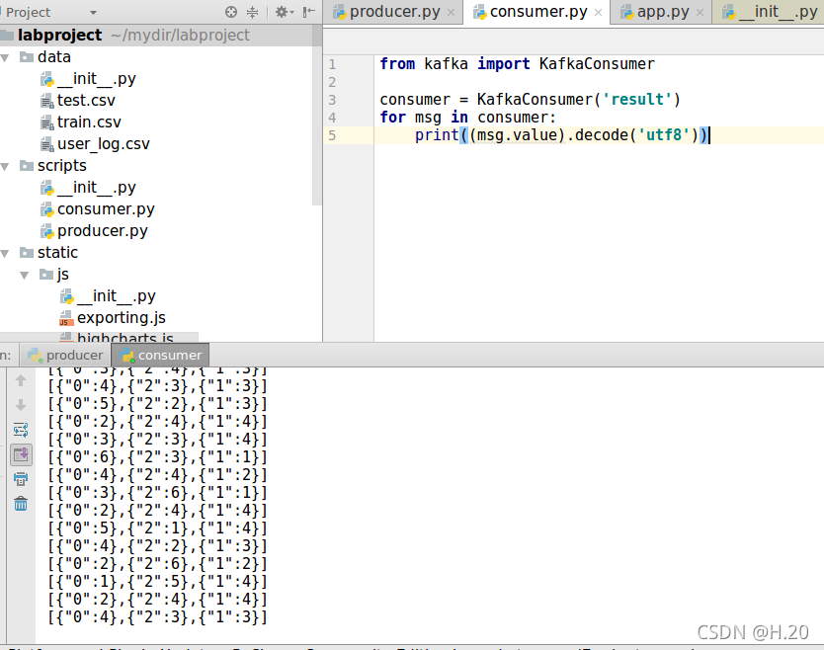
Task: Select __init__.py inside data folder
Action: click(x=96, y=79)
